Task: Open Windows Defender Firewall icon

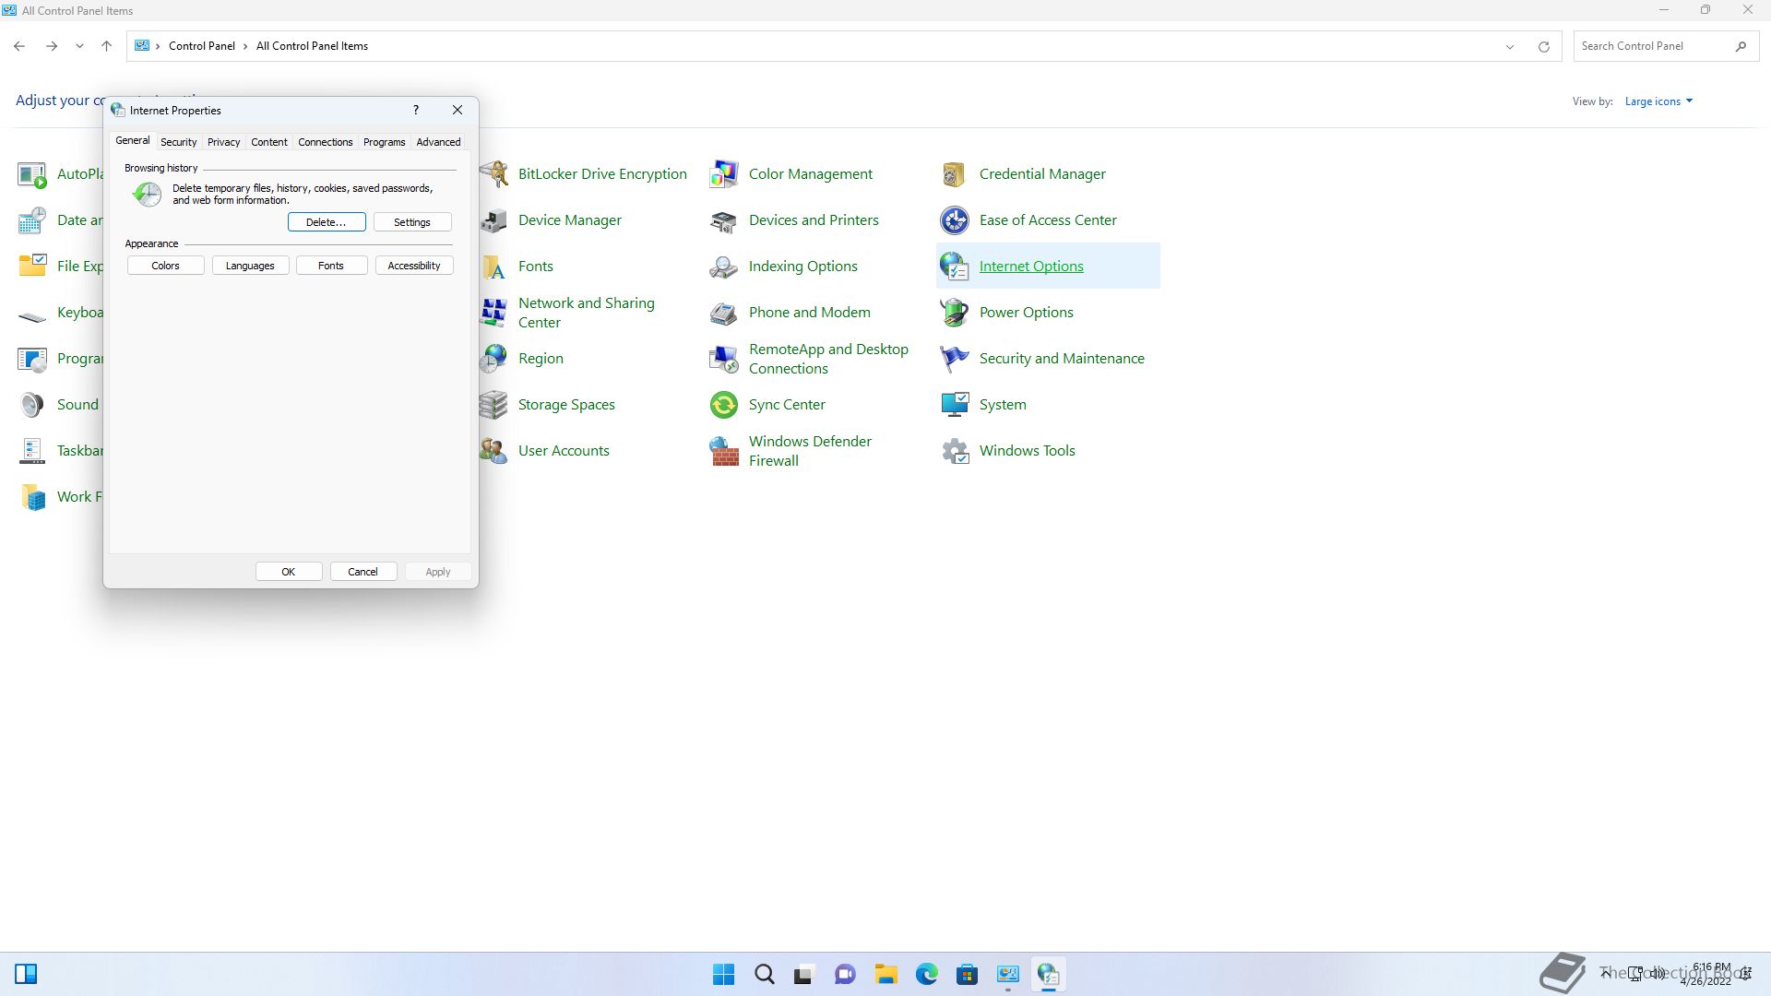Action: click(x=724, y=450)
